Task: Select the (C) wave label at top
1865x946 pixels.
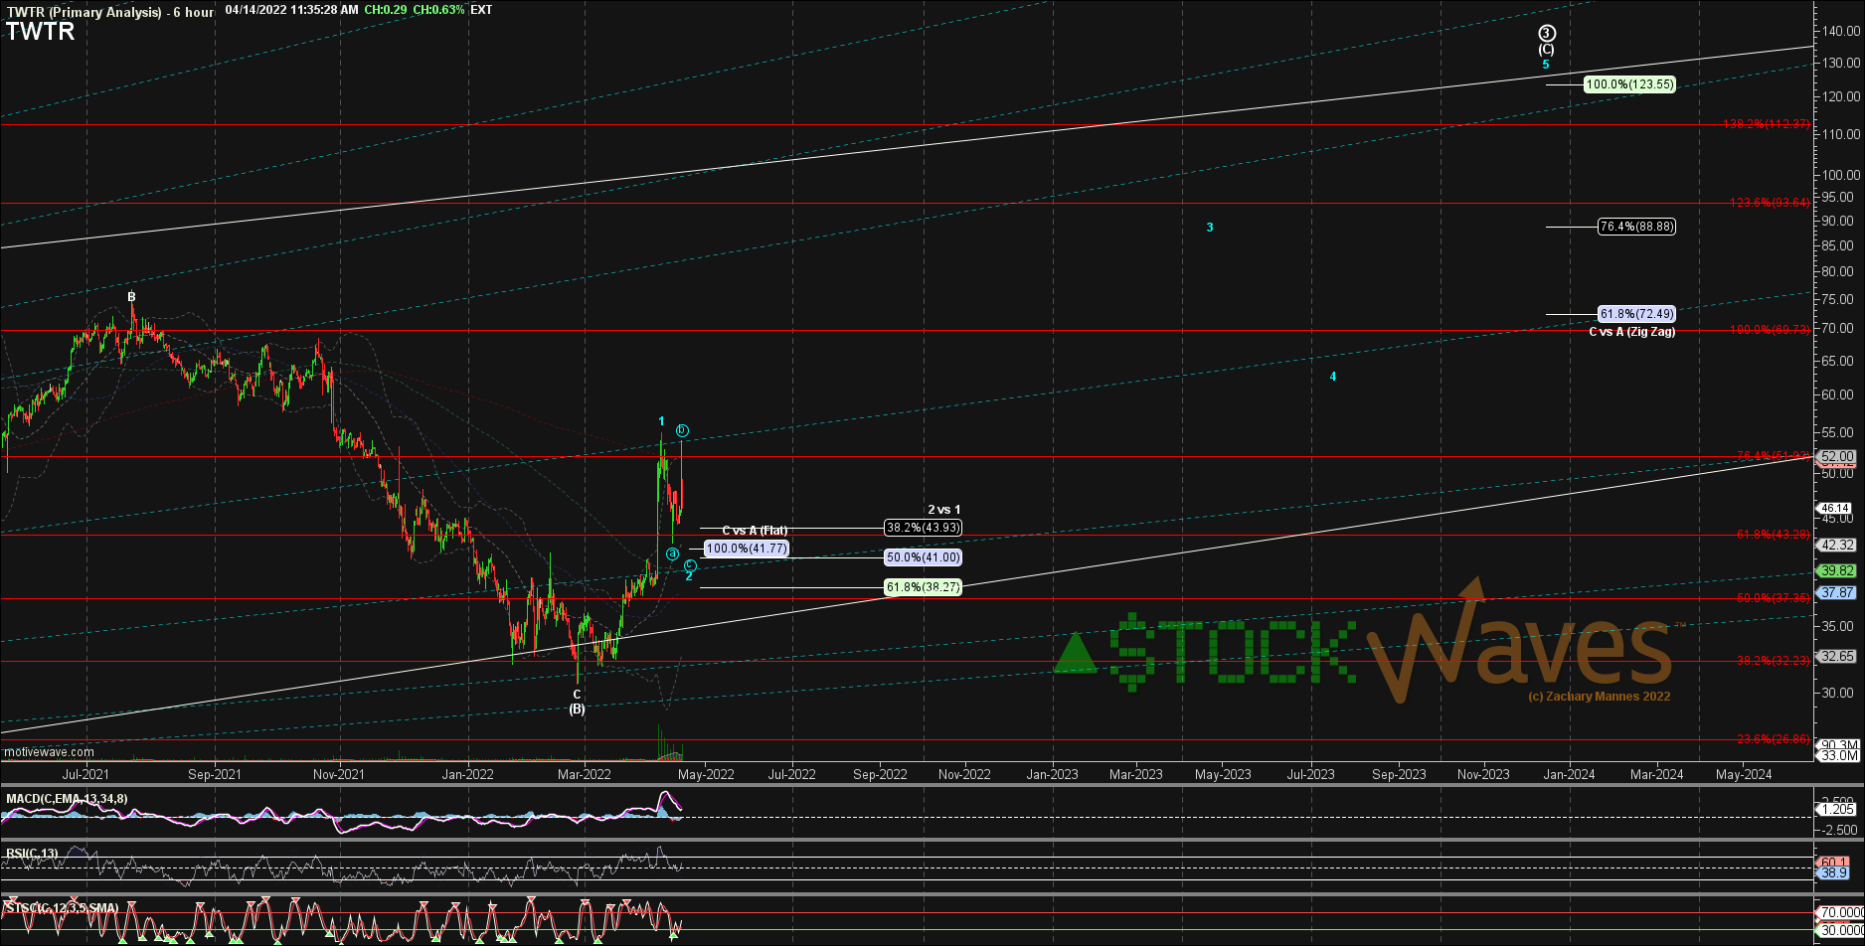Action: point(1546,50)
